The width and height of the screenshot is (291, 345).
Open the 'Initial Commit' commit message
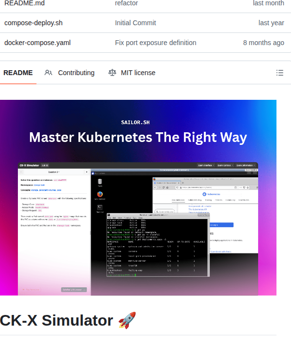point(136,23)
